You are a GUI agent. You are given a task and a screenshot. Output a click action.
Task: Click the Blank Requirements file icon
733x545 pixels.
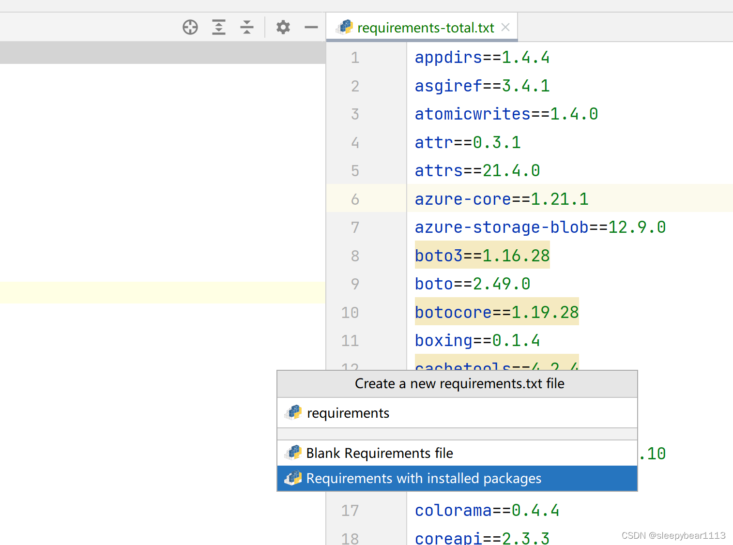point(294,453)
